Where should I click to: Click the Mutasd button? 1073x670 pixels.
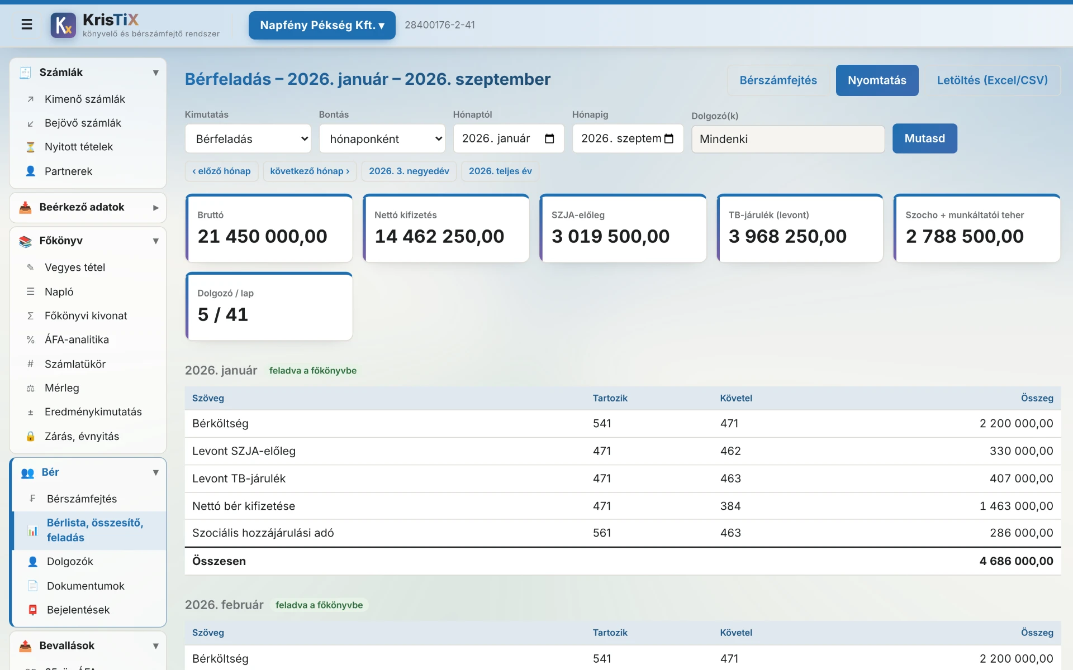click(925, 138)
